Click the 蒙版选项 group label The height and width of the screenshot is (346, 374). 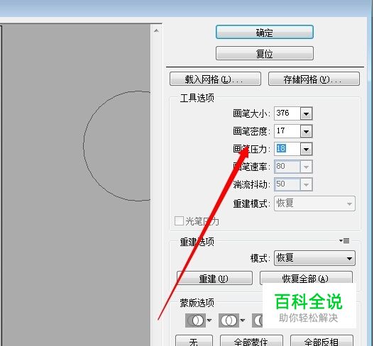coord(197,303)
